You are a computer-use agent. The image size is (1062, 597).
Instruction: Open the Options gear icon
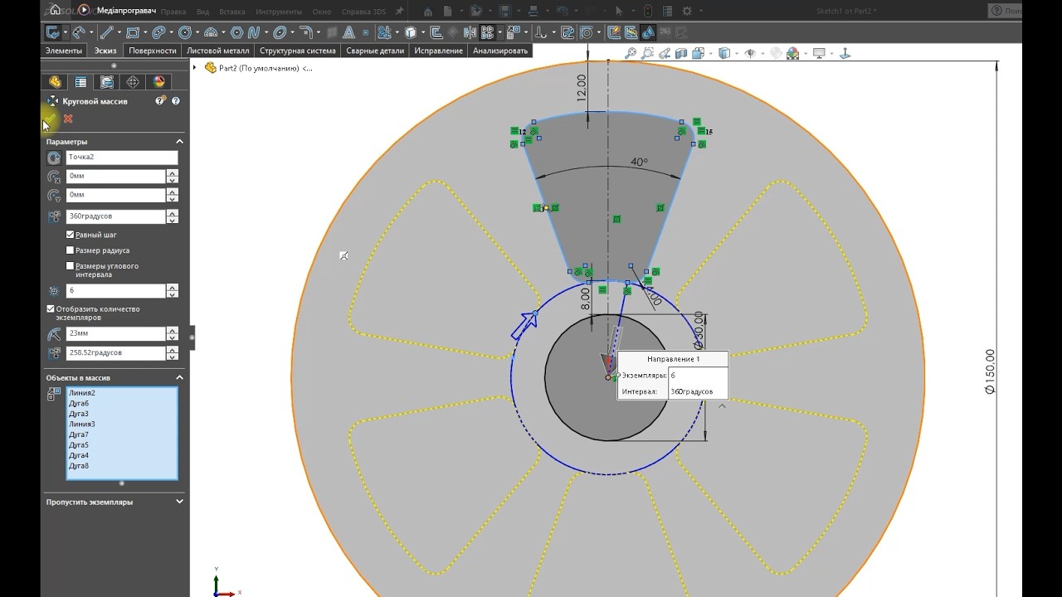pos(687,12)
